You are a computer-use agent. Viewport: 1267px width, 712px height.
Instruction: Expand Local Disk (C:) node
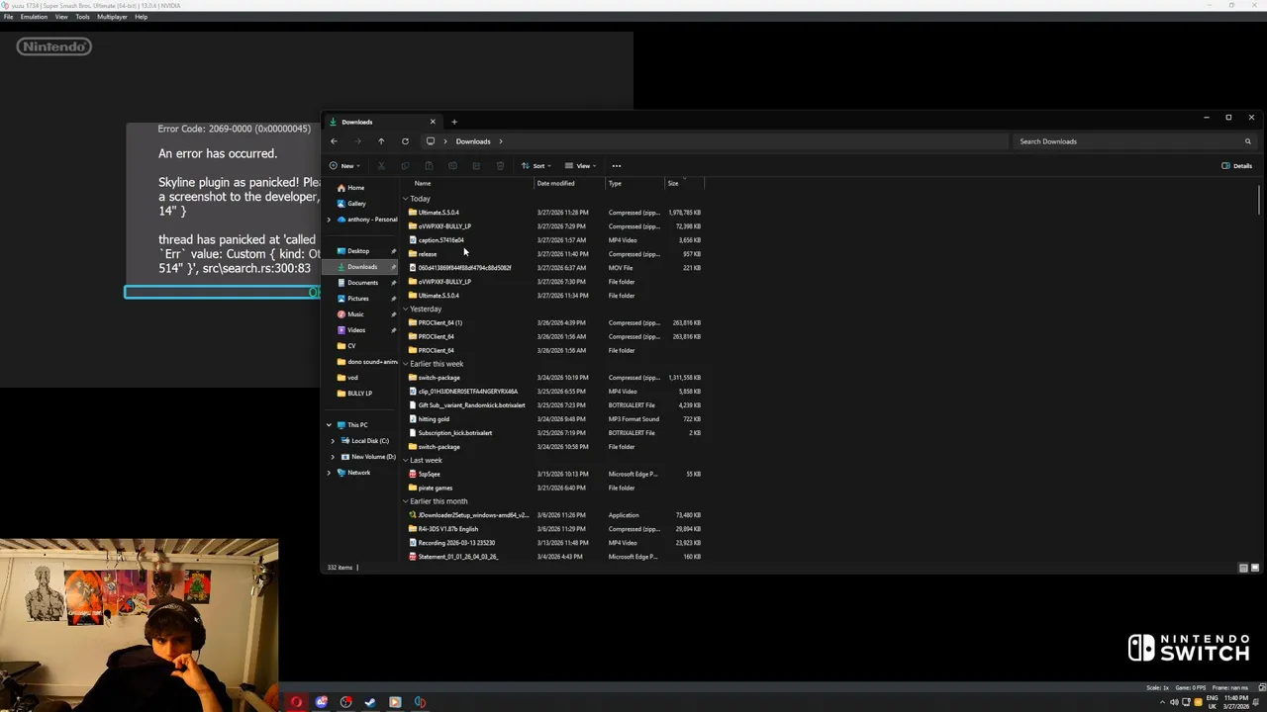click(x=334, y=441)
